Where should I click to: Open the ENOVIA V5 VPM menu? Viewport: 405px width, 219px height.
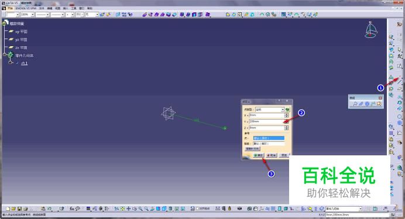pos(26,8)
